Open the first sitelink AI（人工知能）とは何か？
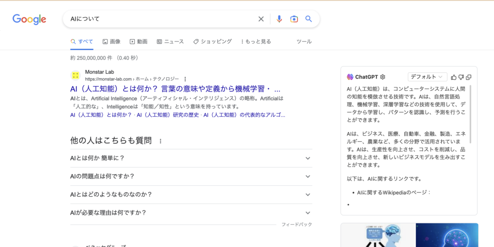Viewport: 494px width, 247px height. pos(101,115)
